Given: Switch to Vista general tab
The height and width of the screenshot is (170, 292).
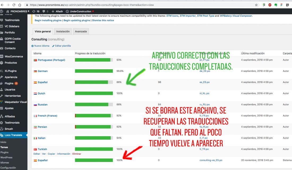Looking at the screenshot, I should (43, 32).
